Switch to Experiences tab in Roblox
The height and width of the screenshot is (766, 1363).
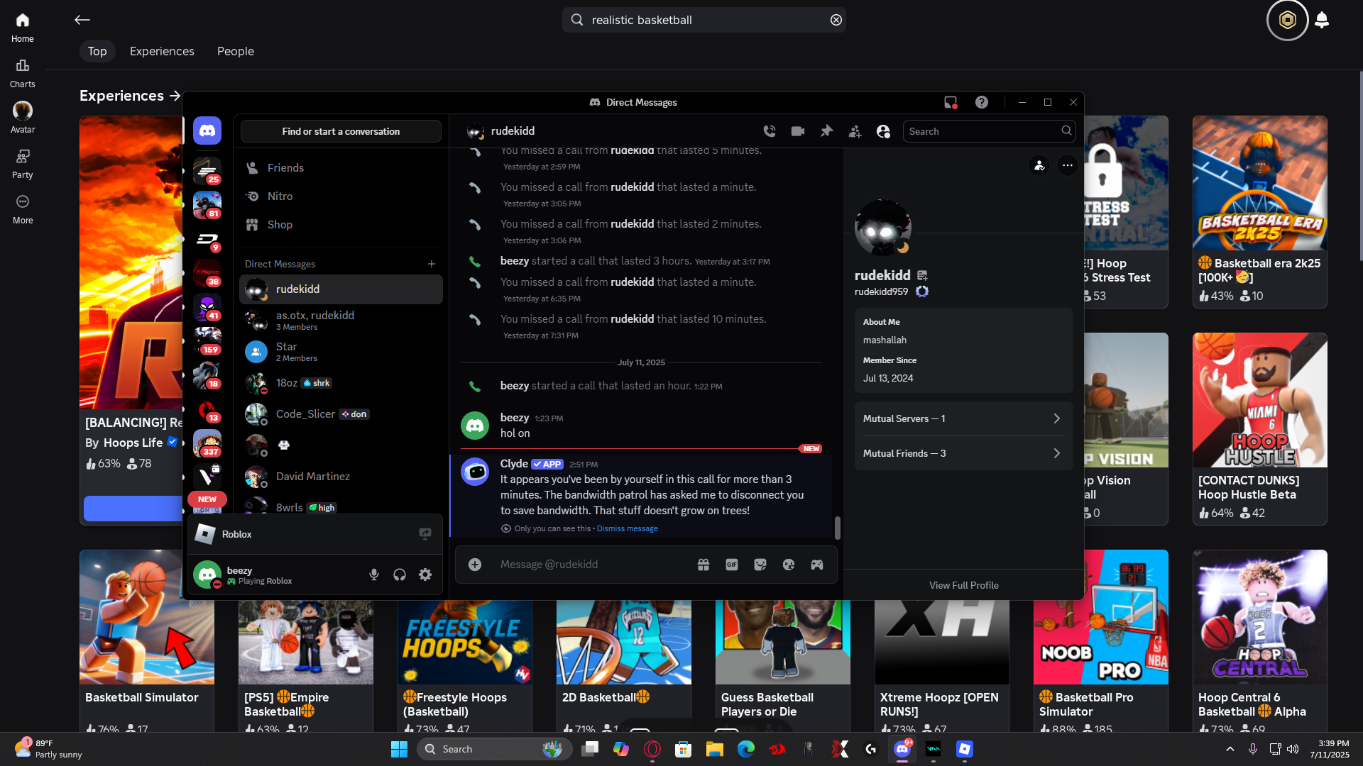pyautogui.click(x=162, y=51)
